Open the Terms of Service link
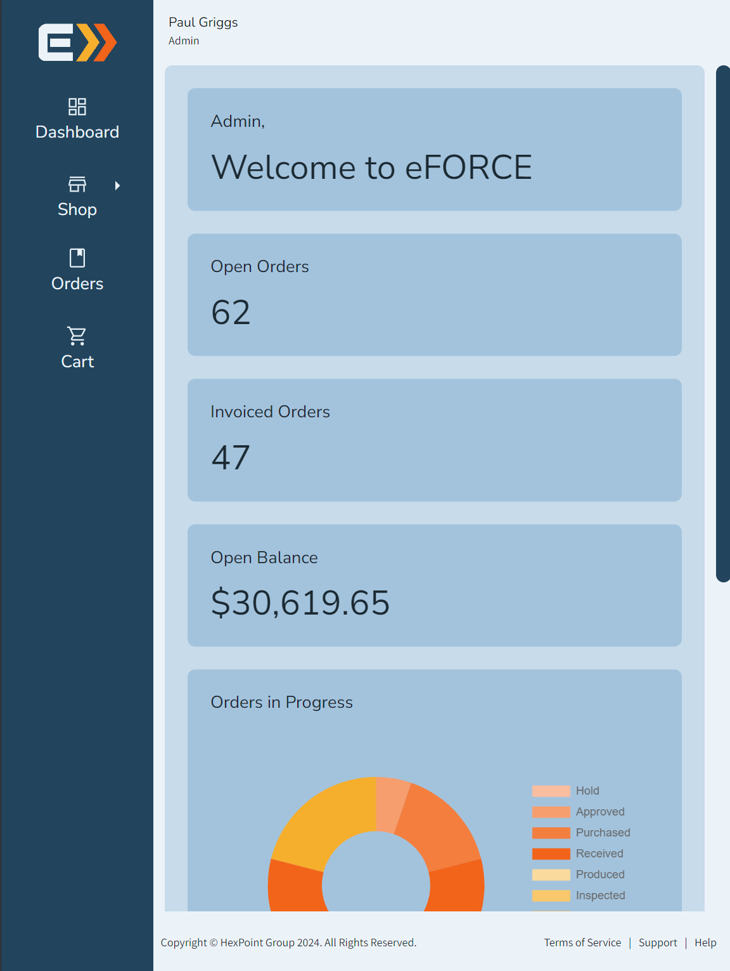 (x=582, y=942)
